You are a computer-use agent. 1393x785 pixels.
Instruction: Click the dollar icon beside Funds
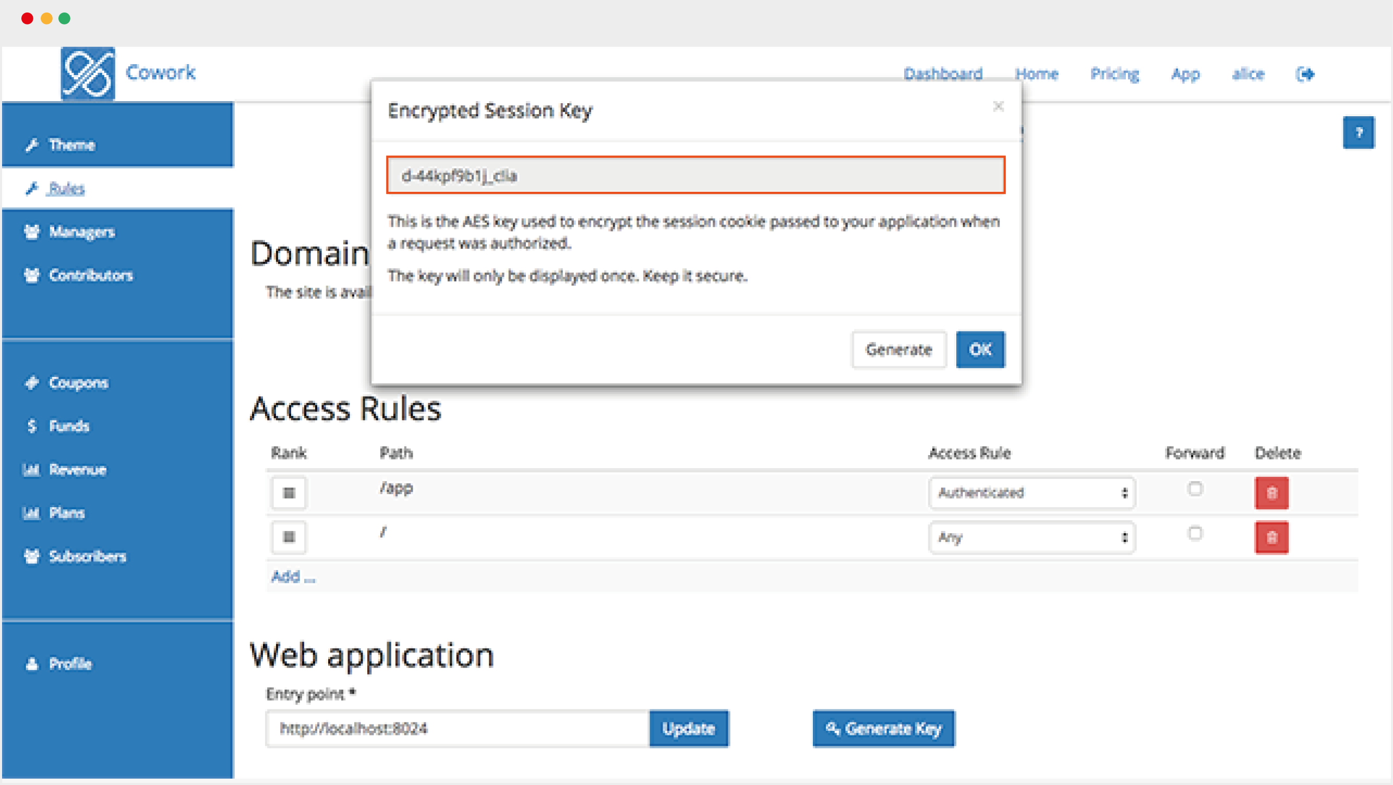[32, 426]
